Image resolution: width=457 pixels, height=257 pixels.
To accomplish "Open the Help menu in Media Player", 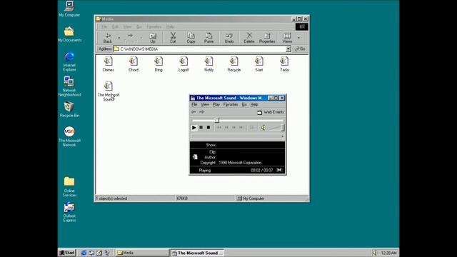I will 254,105.
